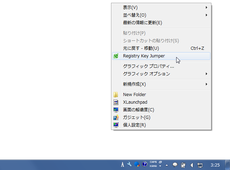Restore the language bar window icon
This screenshot has height=170, width=230.
160,162
